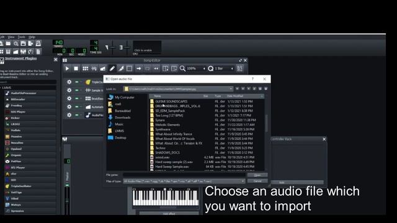Show the FX Mixer icon in main toolbar
The height and width of the screenshot is (223, 397).
tap(23, 51)
